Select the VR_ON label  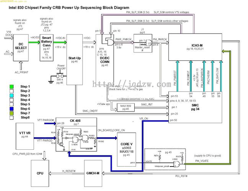tap(144, 118)
